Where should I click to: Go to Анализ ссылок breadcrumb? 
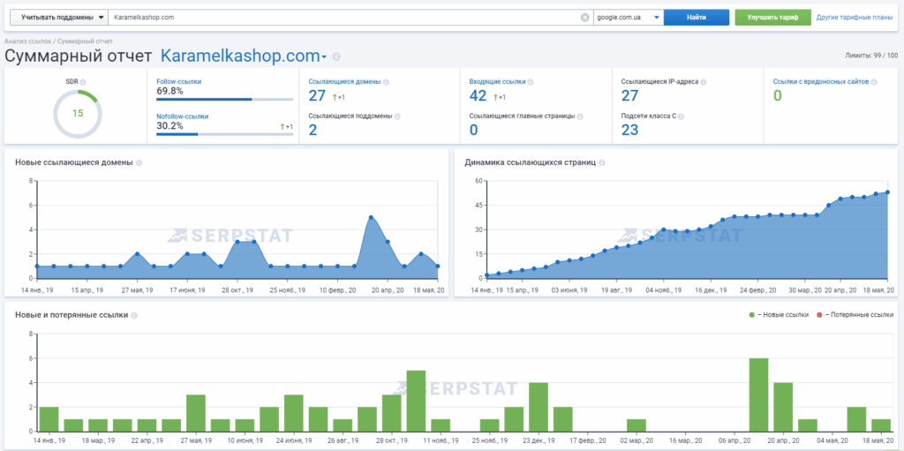[27, 41]
